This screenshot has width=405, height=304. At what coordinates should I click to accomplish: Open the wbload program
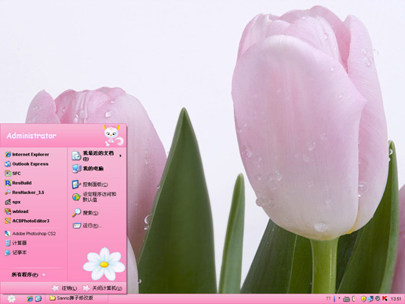point(16,211)
